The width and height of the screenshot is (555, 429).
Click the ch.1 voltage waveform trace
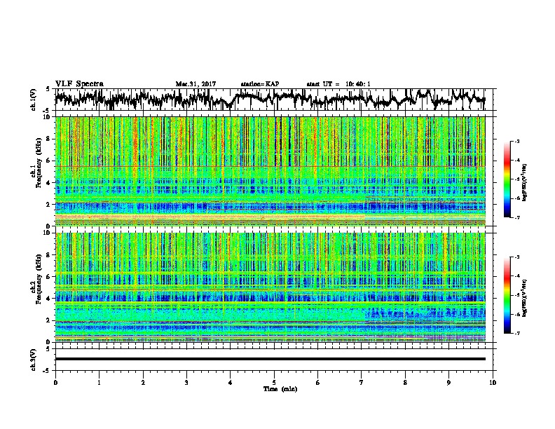pyautogui.click(x=270, y=100)
